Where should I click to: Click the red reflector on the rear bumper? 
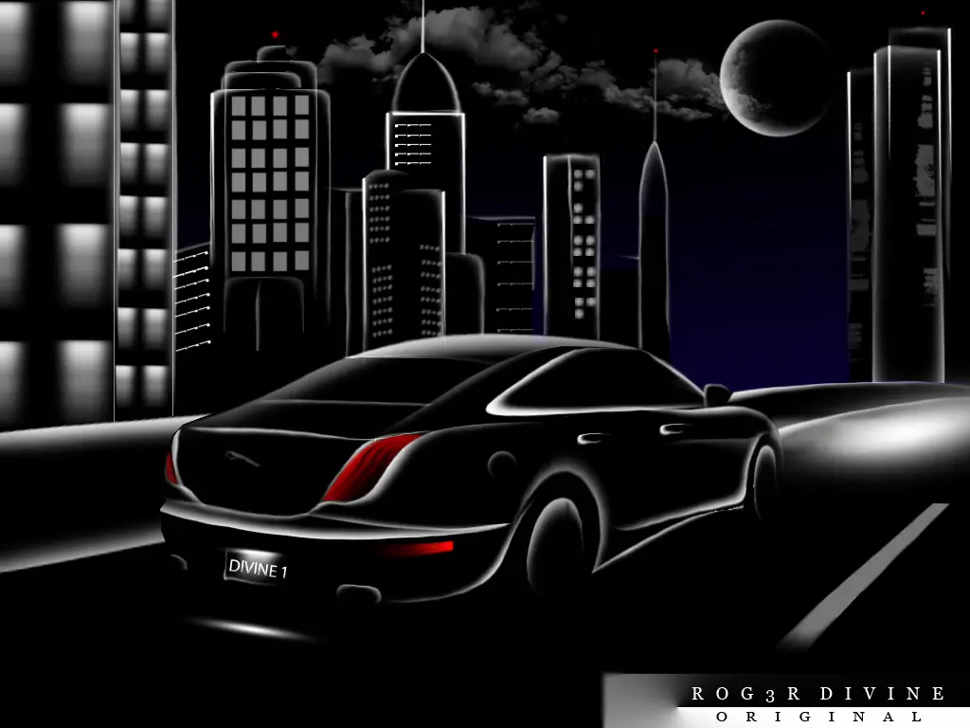click(x=420, y=549)
